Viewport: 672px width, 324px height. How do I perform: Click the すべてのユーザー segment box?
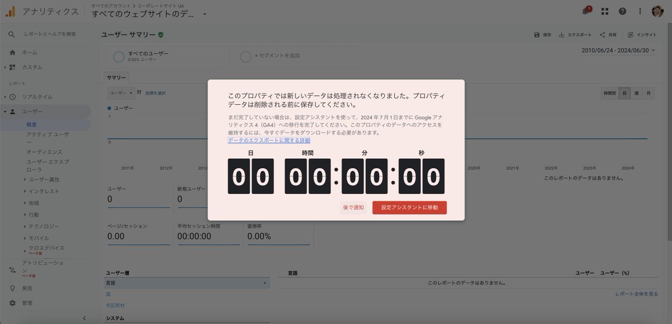166,56
